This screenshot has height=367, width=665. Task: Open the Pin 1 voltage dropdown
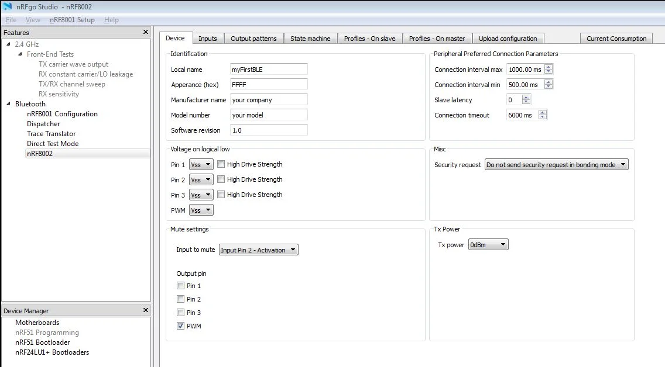201,165
